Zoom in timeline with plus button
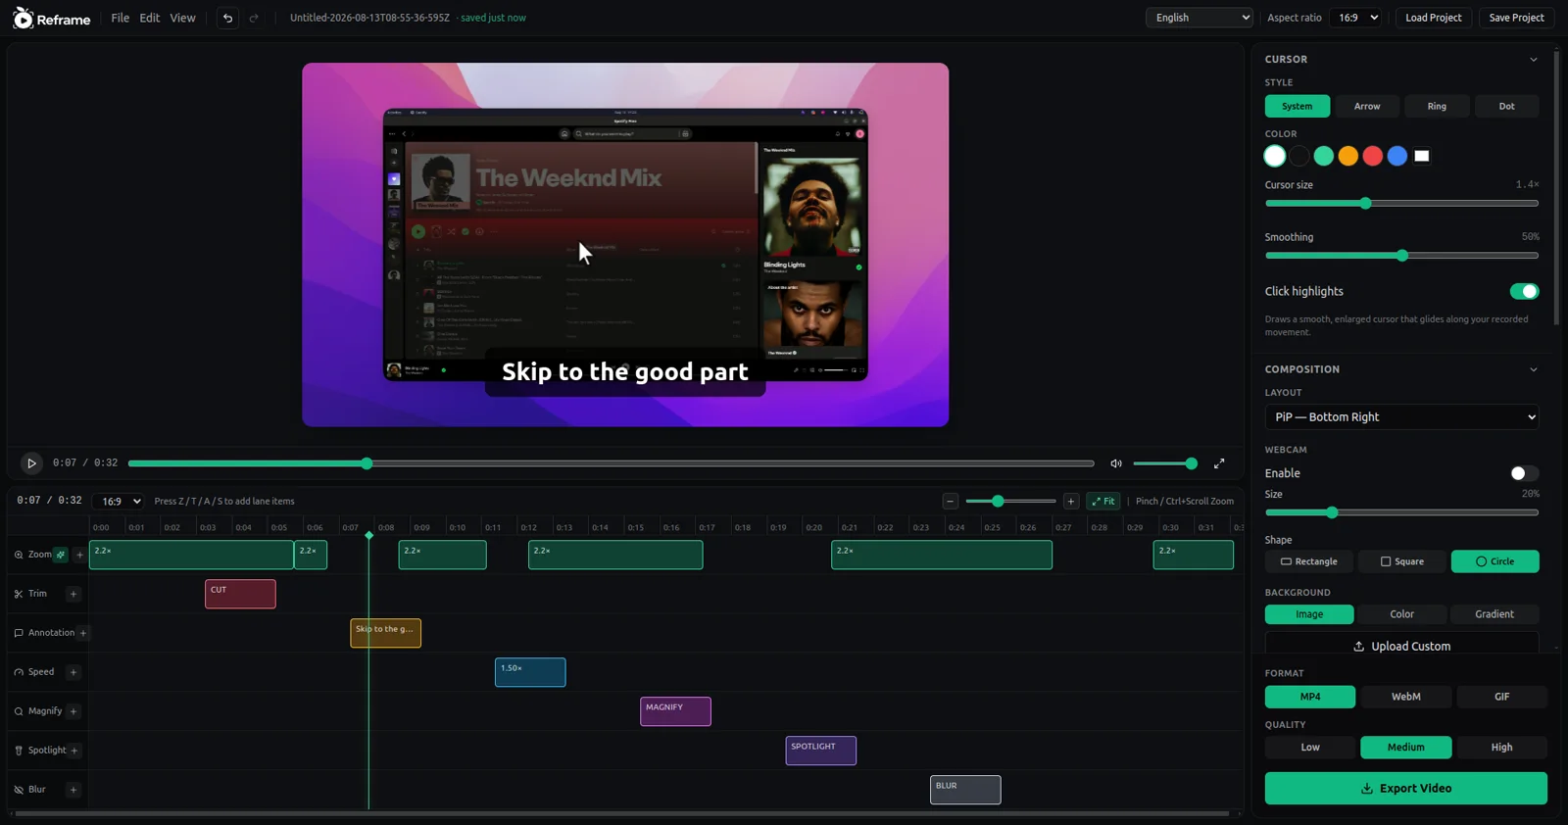This screenshot has width=1568, height=825. [x=1071, y=501]
